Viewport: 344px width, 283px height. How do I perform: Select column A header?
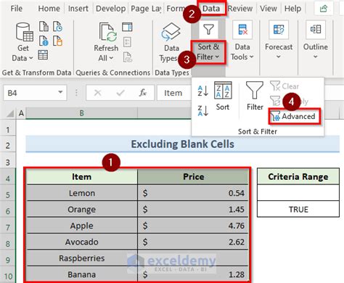tap(21, 113)
